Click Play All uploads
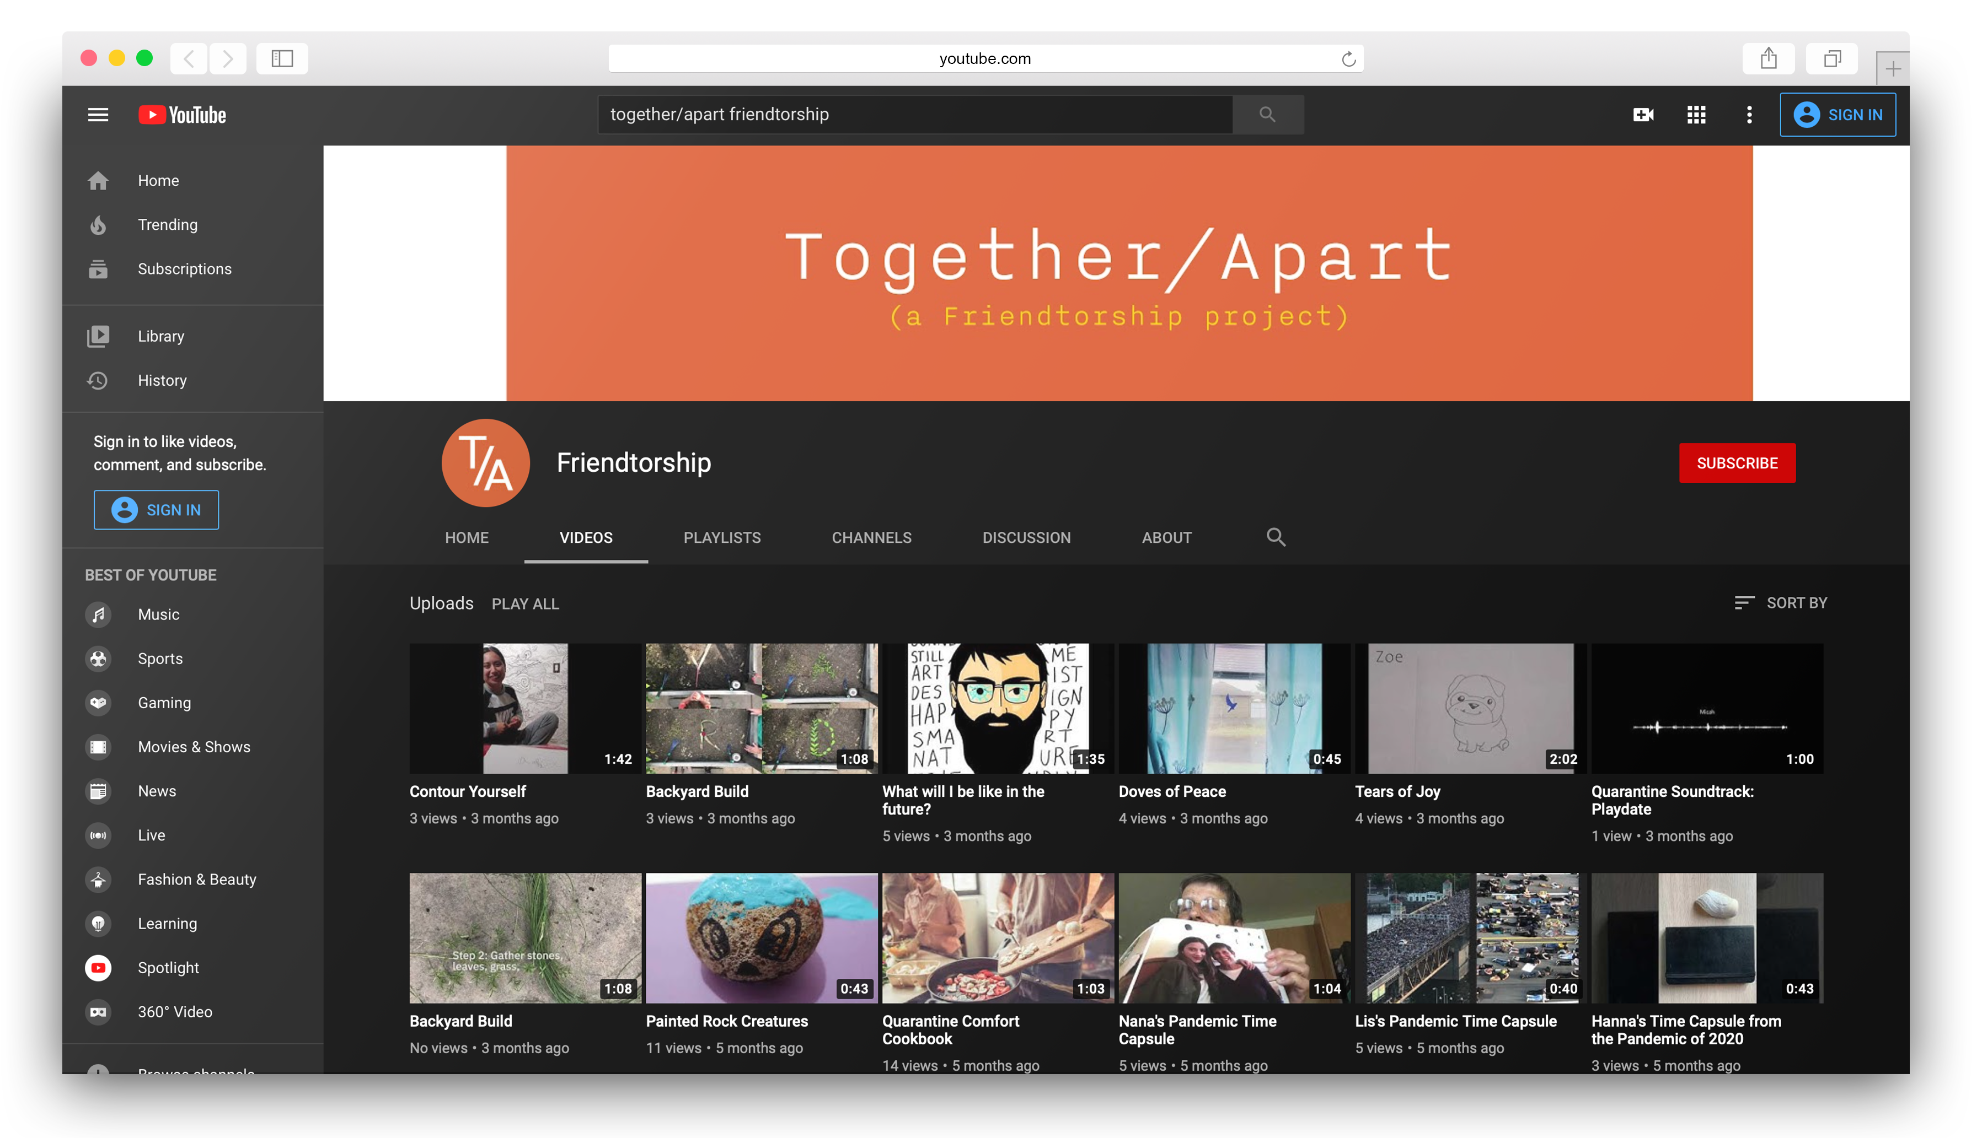This screenshot has height=1138, width=1982. click(525, 603)
